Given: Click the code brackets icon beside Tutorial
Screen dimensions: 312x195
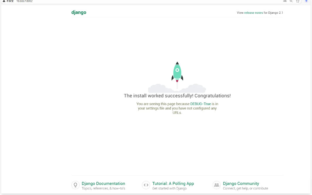Looking at the screenshot, I should pyautogui.click(x=146, y=185).
